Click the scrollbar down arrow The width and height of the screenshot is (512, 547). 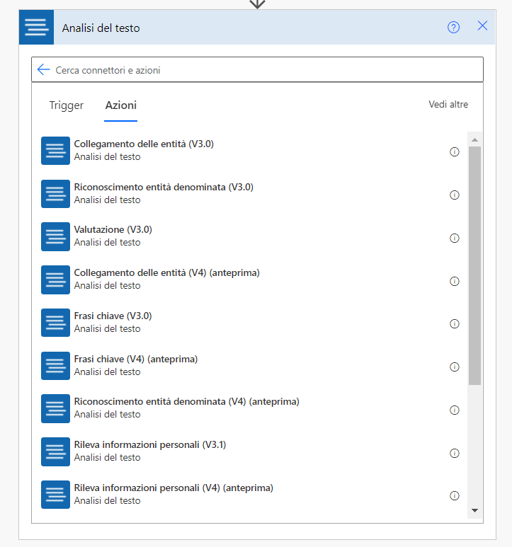coord(474,510)
